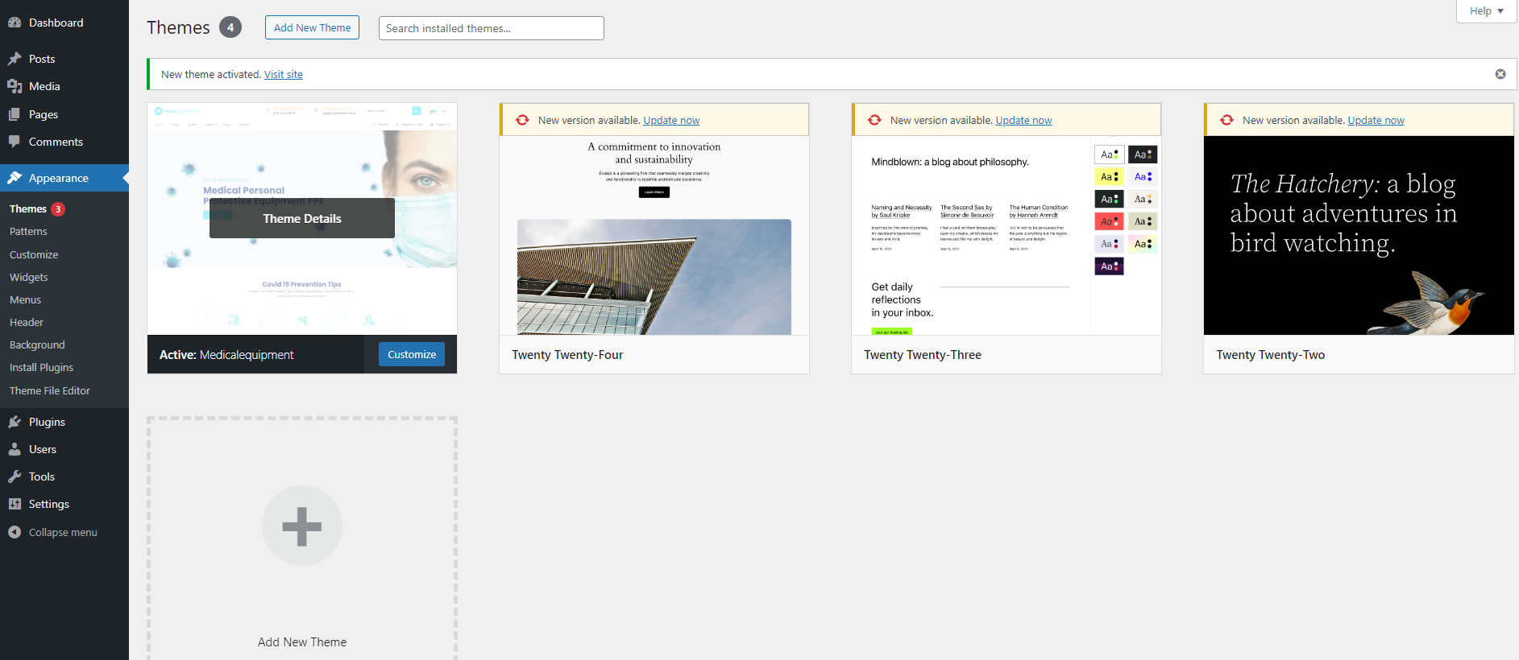Click the Add New Theme button
The image size is (1519, 660).
[312, 27]
